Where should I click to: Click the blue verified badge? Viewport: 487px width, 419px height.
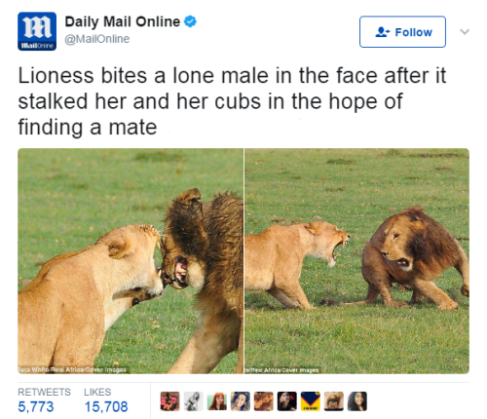point(190,21)
